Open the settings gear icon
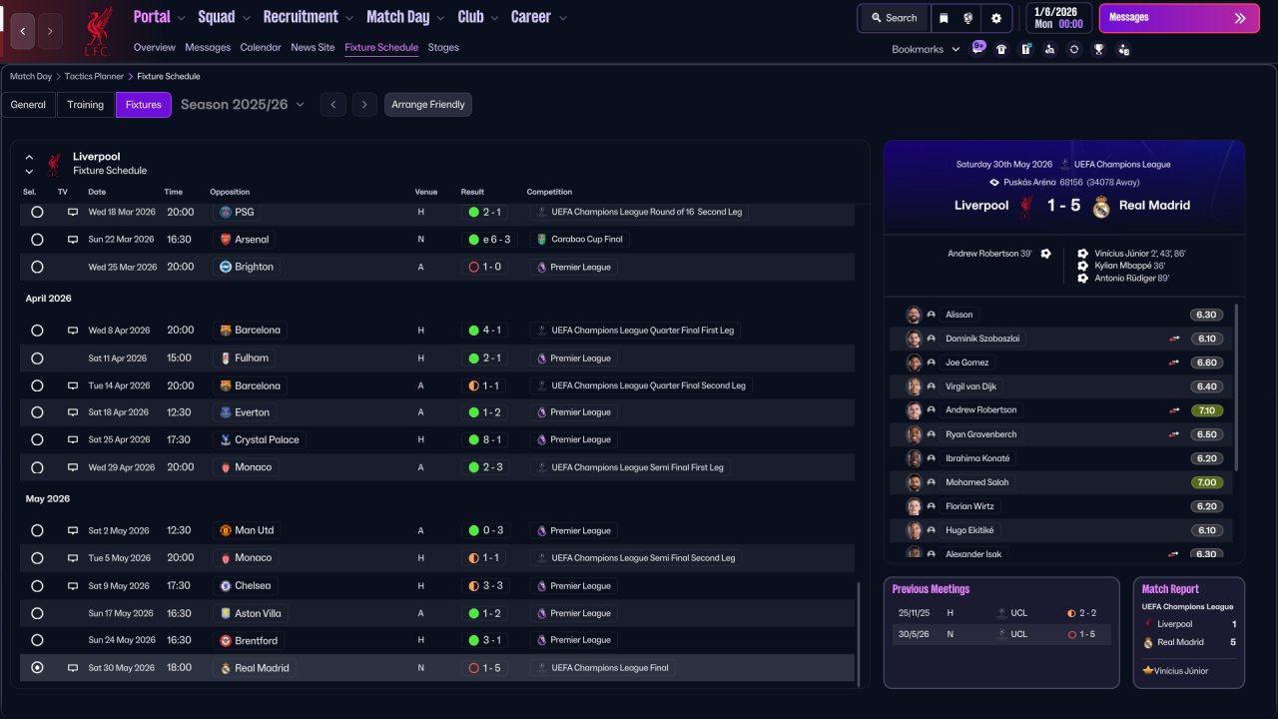The width and height of the screenshot is (1278, 719). [996, 18]
